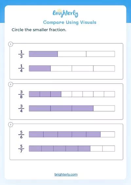Click the last empty segment of 5/7 bar
The width and height of the screenshot is (131, 185).
(x=108, y=148)
